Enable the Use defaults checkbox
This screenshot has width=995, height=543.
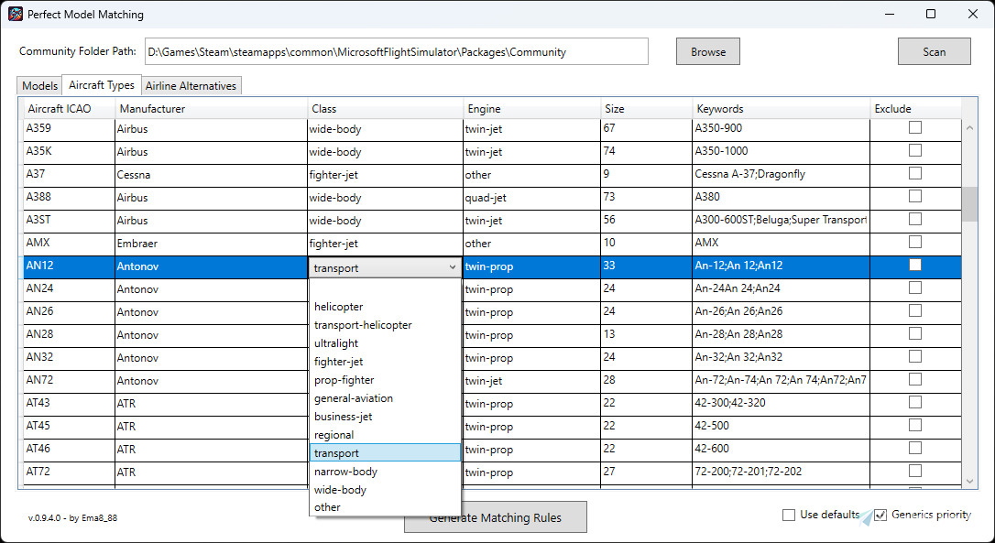coord(787,515)
